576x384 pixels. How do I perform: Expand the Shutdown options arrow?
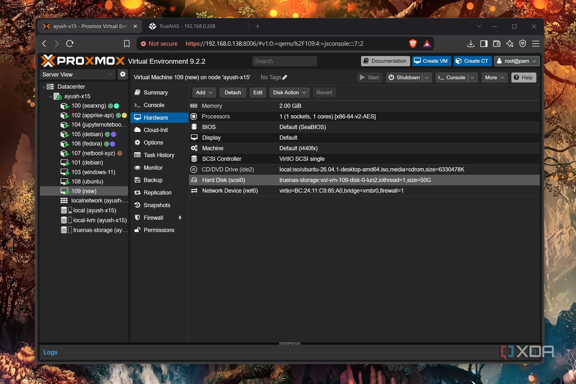tap(427, 77)
